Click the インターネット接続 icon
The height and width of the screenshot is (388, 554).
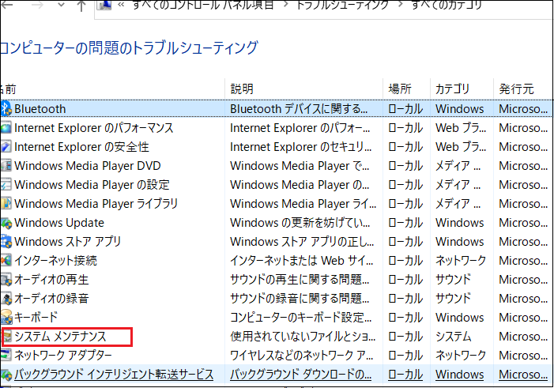point(6,261)
